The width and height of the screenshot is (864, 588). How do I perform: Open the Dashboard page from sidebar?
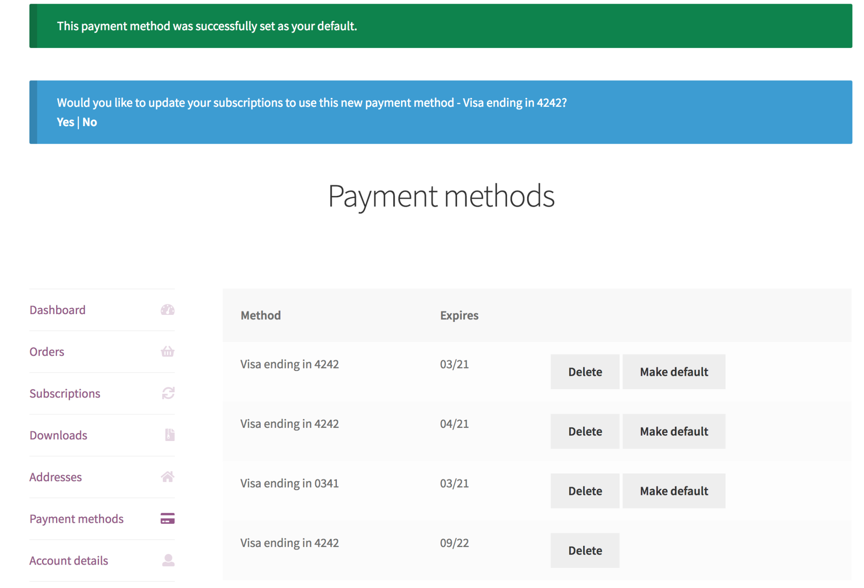point(57,310)
